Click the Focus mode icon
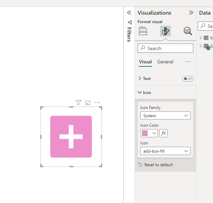The image size is (213, 203). (88, 103)
